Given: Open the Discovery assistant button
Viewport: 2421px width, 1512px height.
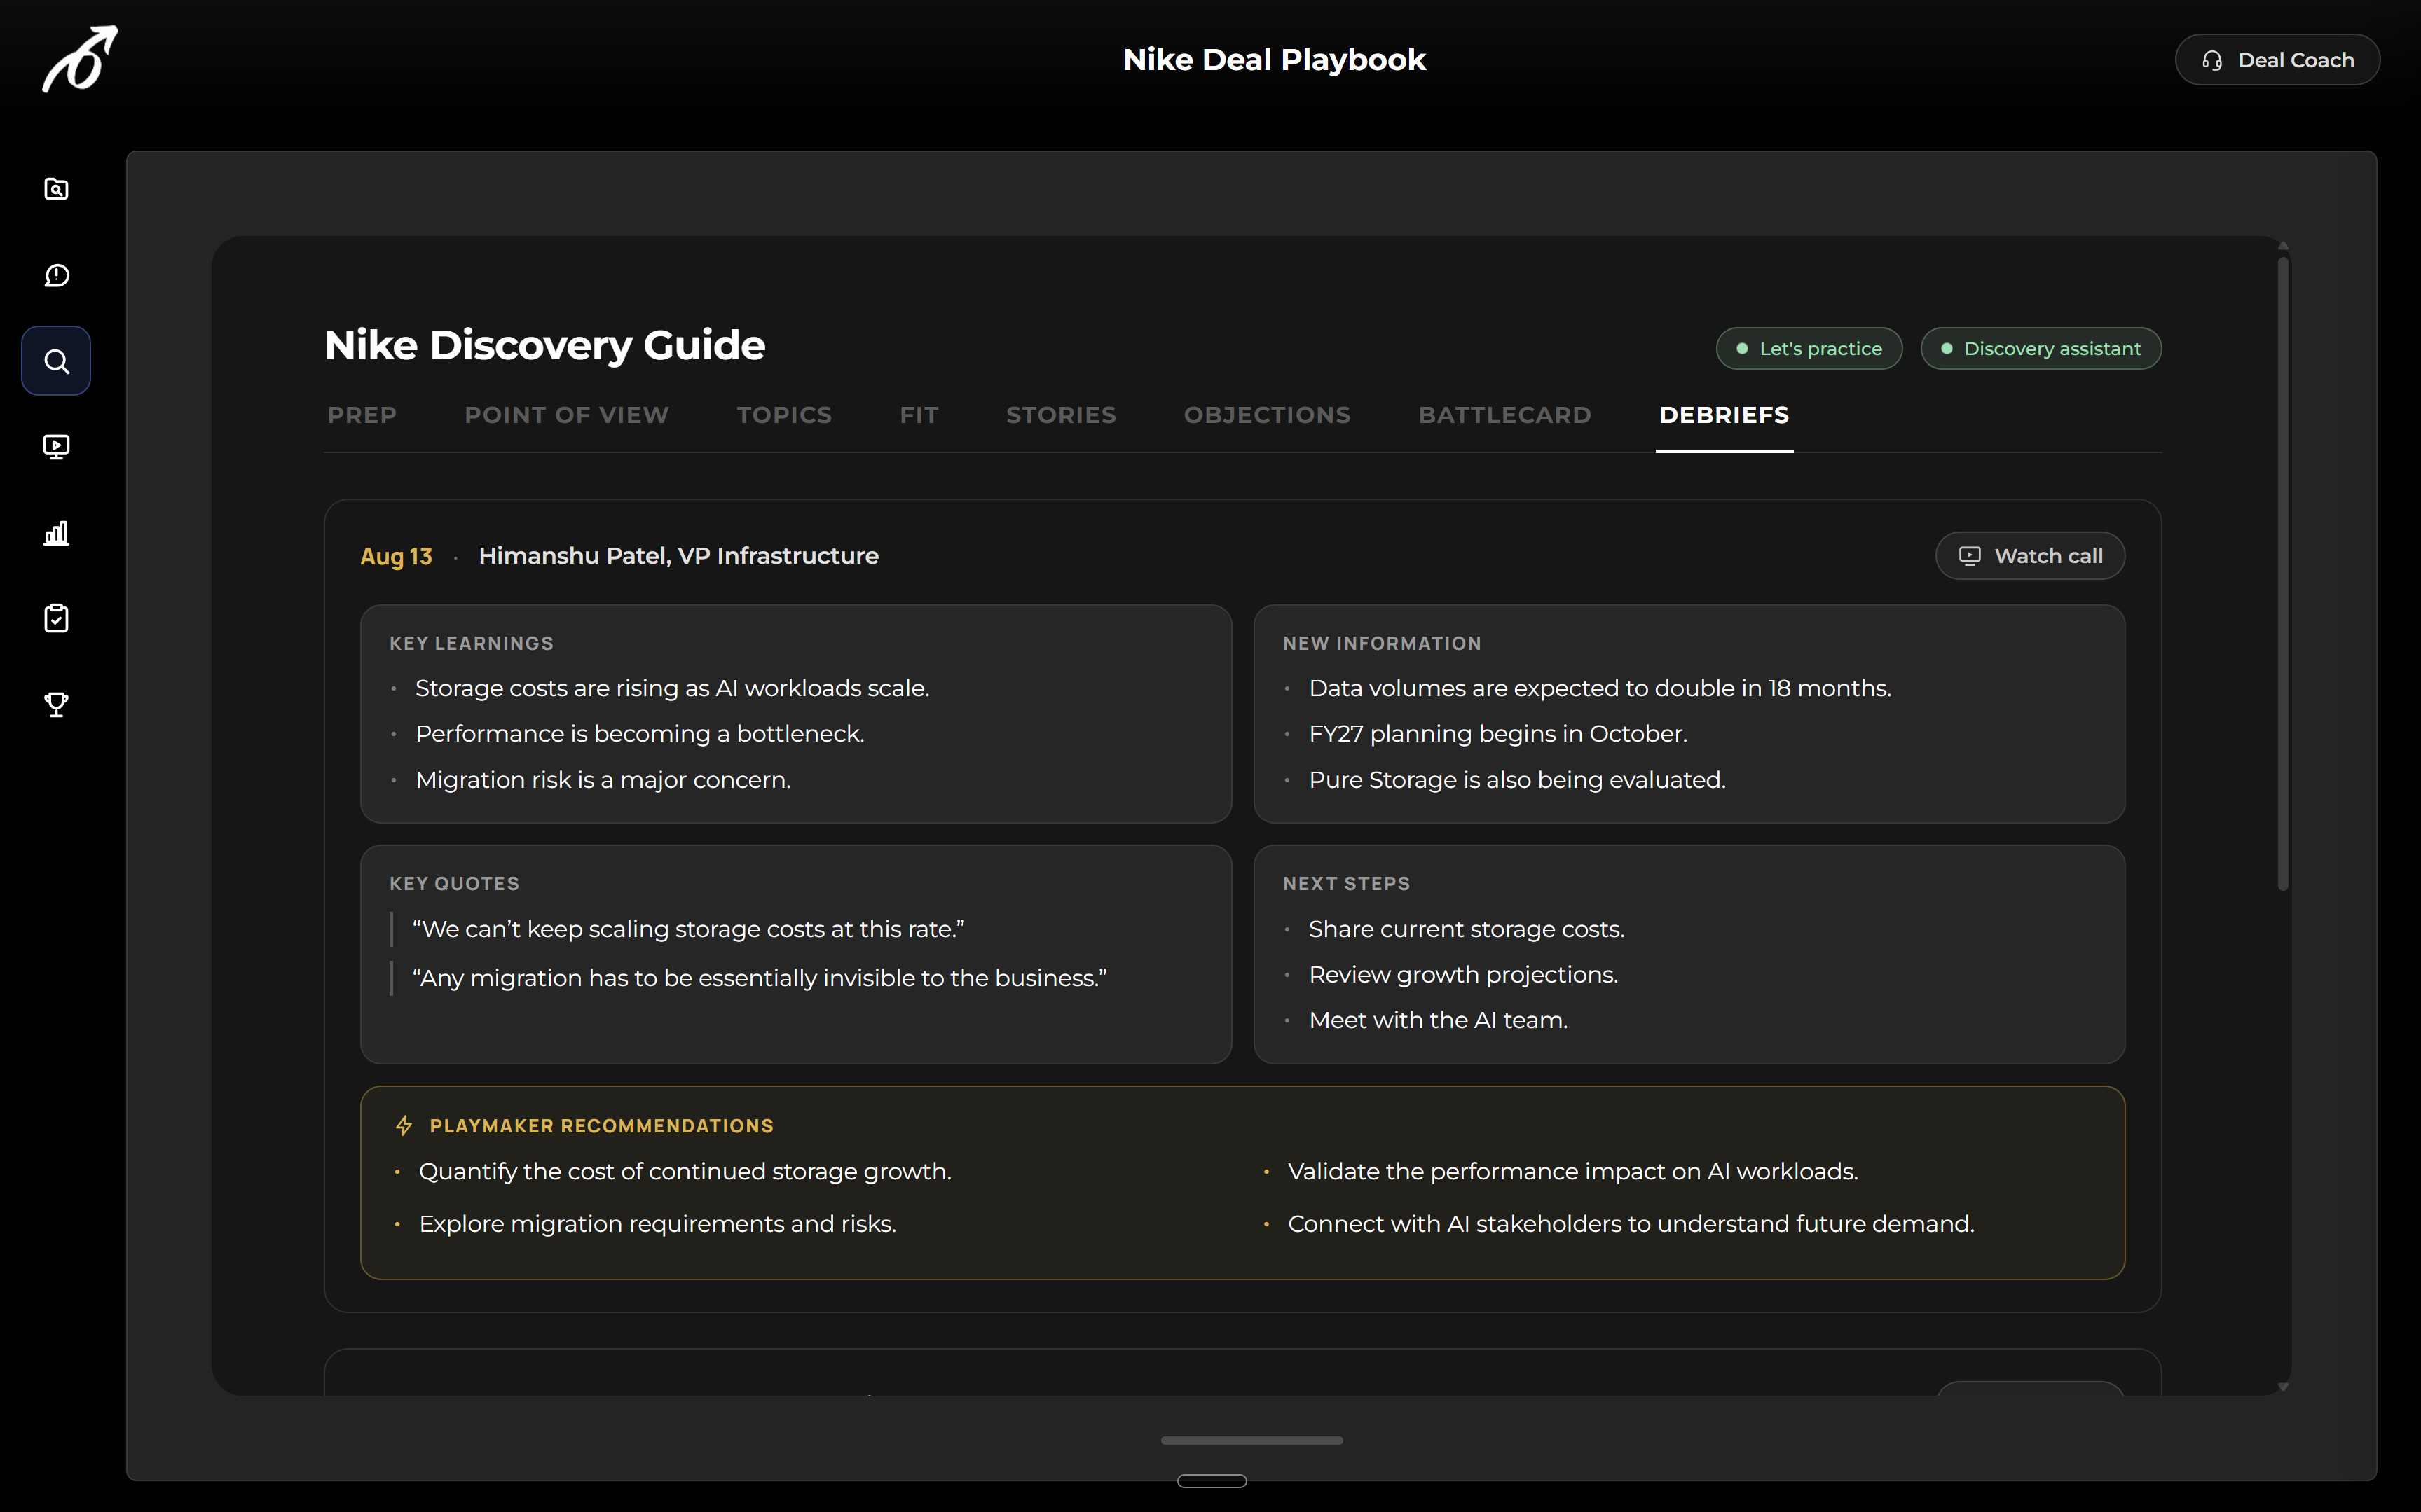Looking at the screenshot, I should (x=2041, y=349).
